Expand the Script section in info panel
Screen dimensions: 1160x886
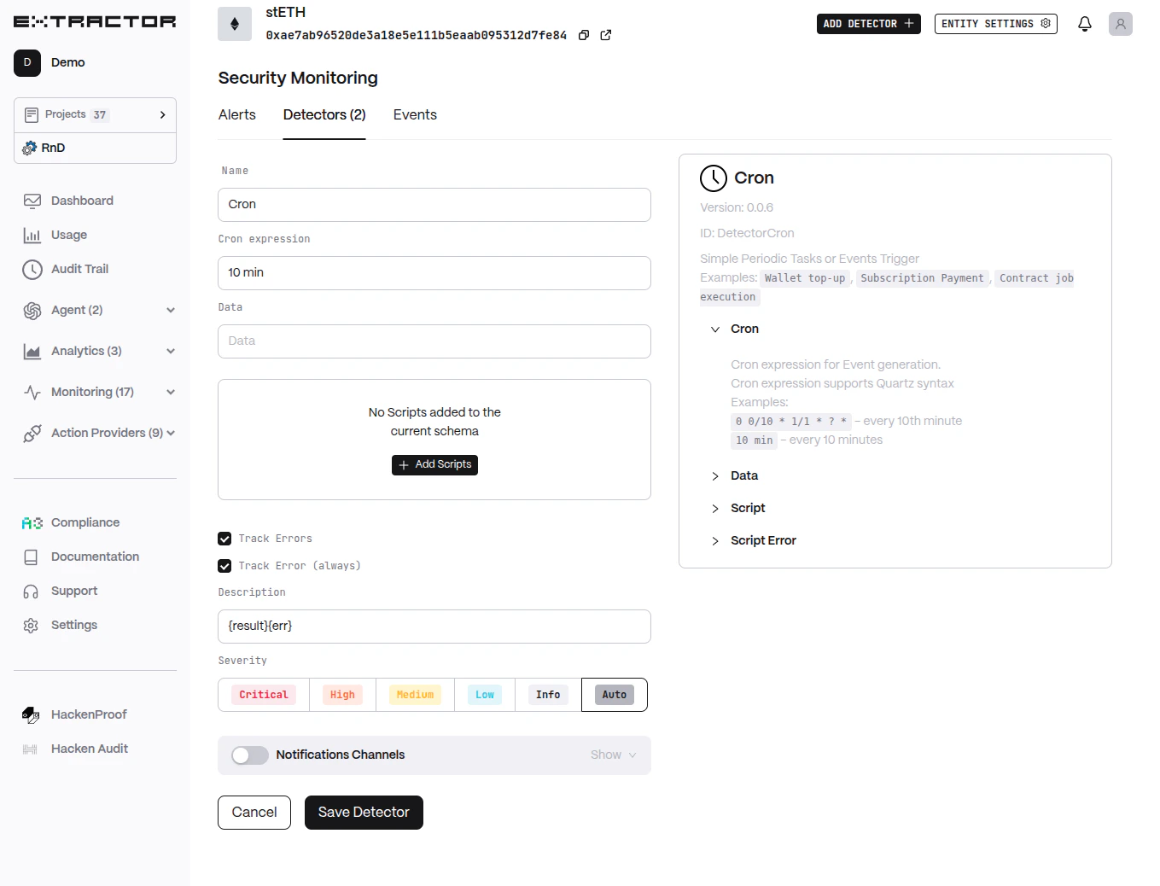(x=715, y=509)
